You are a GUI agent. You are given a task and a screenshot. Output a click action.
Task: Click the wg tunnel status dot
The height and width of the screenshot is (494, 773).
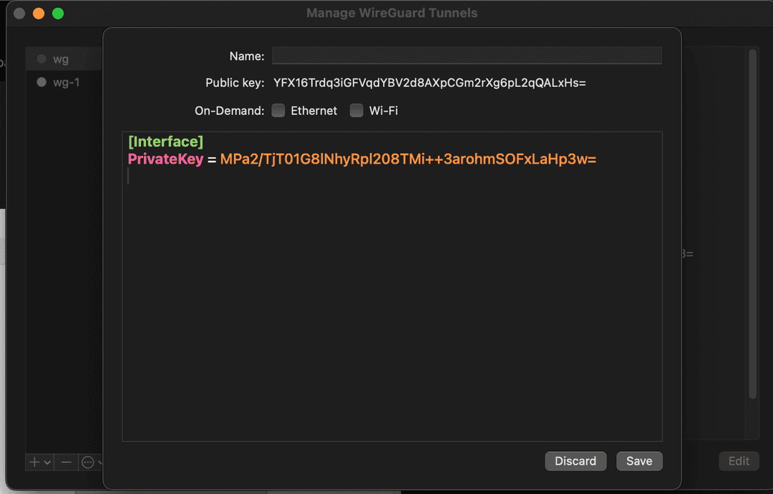click(42, 59)
